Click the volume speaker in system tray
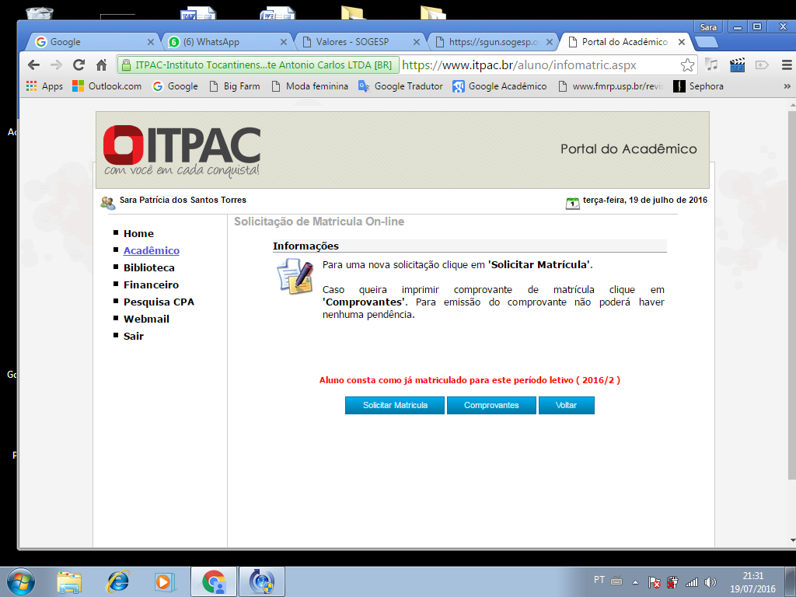 (x=710, y=581)
